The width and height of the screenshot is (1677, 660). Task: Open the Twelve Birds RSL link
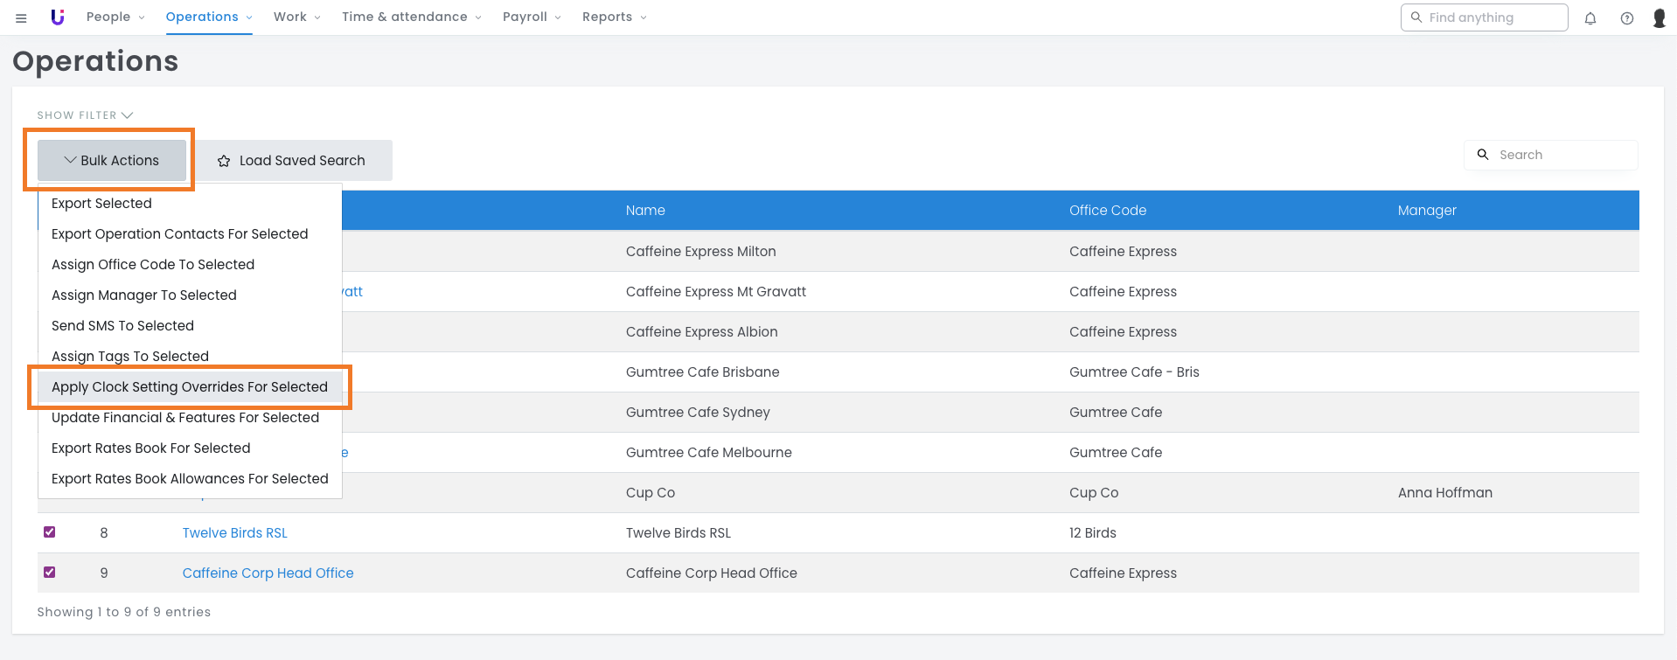[234, 533]
